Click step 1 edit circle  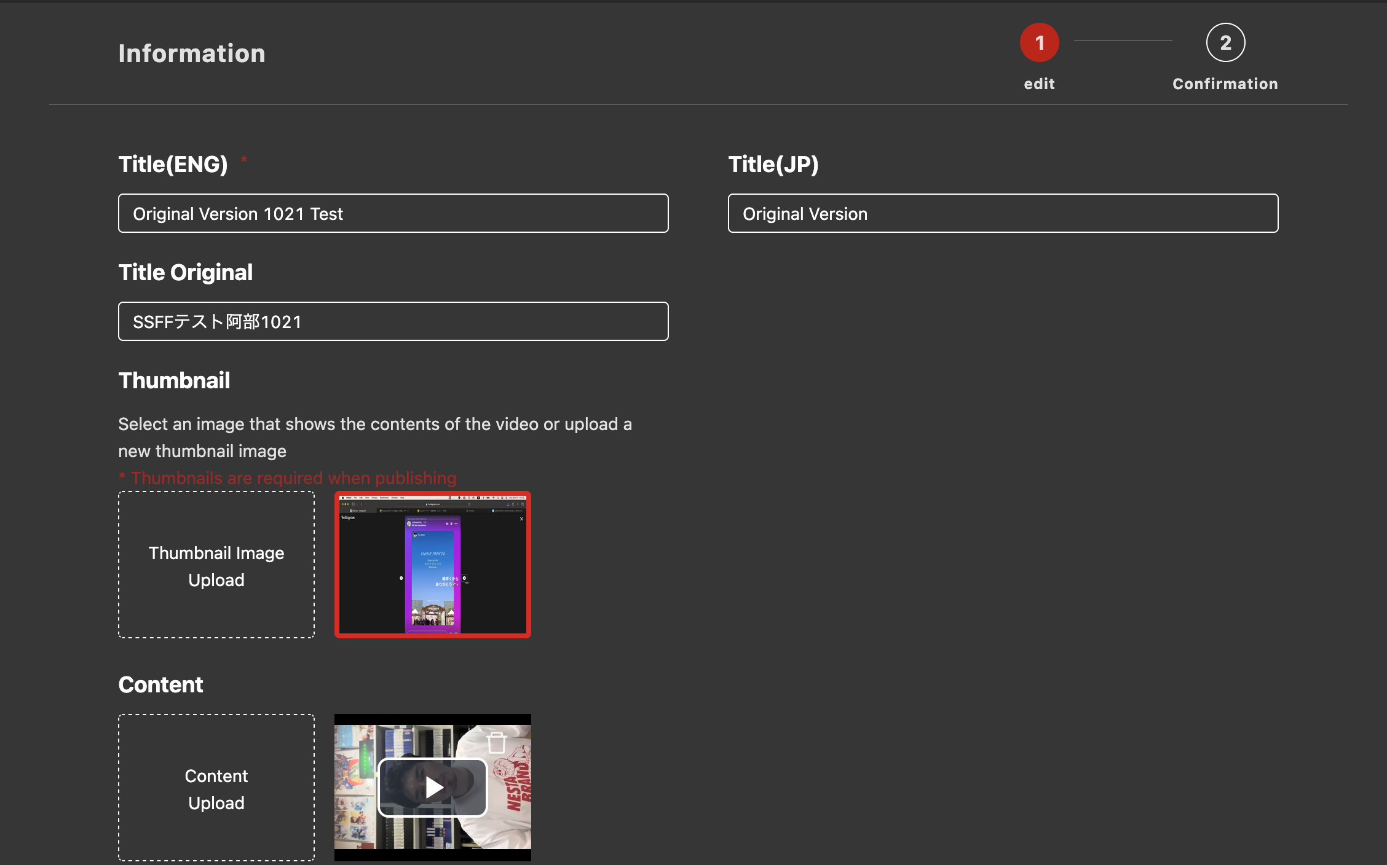[1039, 42]
